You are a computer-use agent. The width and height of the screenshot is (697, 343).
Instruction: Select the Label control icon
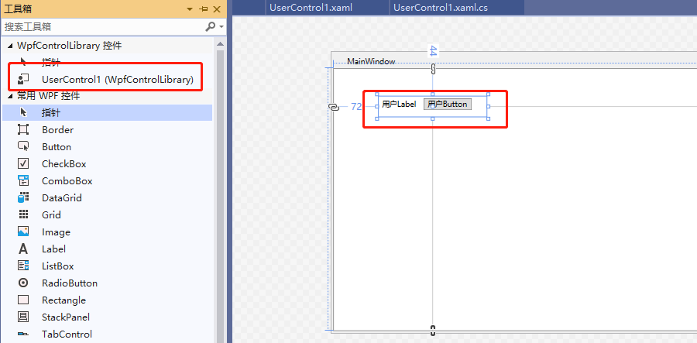pos(23,249)
